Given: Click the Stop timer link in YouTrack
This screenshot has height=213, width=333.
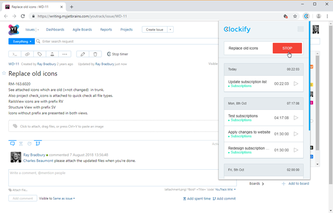Looking at the screenshot, I should point(118,54).
